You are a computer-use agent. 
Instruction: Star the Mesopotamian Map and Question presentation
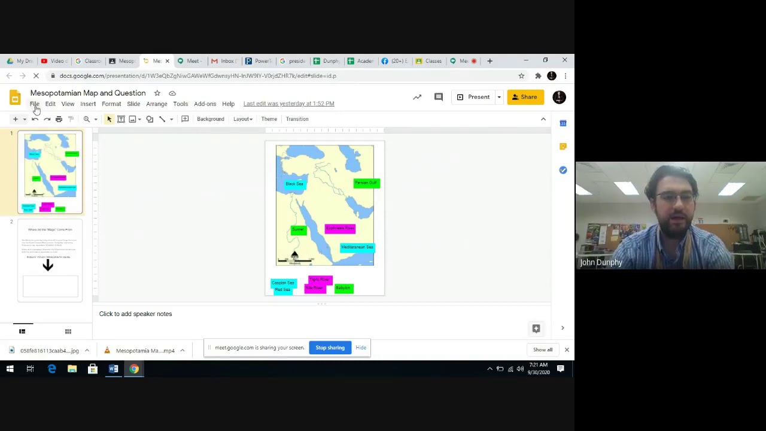157,93
